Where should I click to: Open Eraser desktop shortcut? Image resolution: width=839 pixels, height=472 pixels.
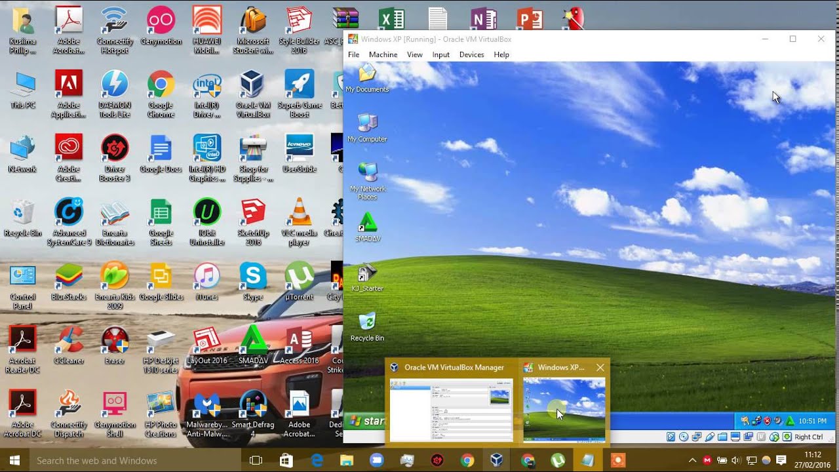click(x=115, y=345)
